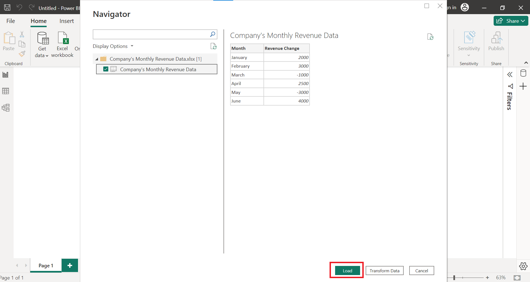Collapse the Company's Monthly Revenue Data.xlsx folder

click(x=97, y=59)
